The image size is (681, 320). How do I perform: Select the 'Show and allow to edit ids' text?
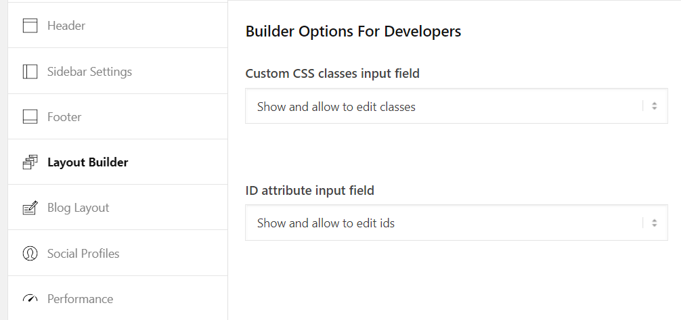(326, 223)
